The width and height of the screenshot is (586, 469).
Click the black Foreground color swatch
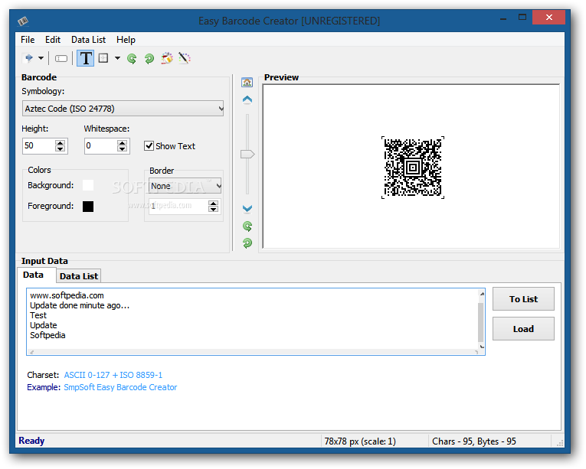[88, 207]
